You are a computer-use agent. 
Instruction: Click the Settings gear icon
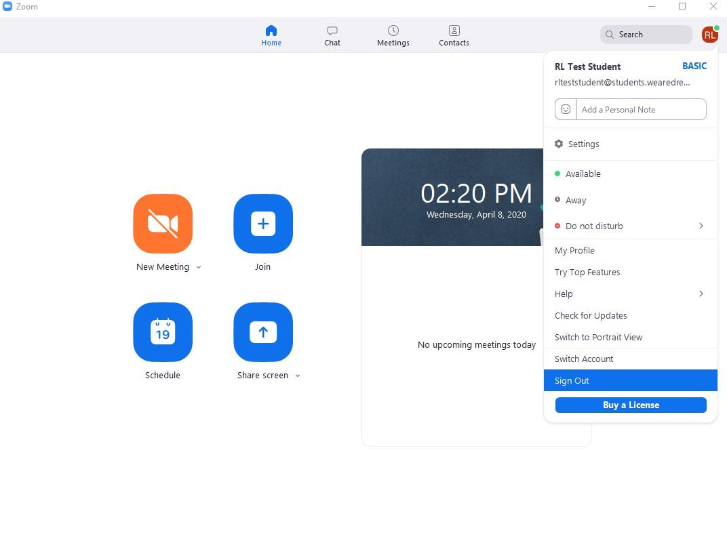tap(559, 144)
